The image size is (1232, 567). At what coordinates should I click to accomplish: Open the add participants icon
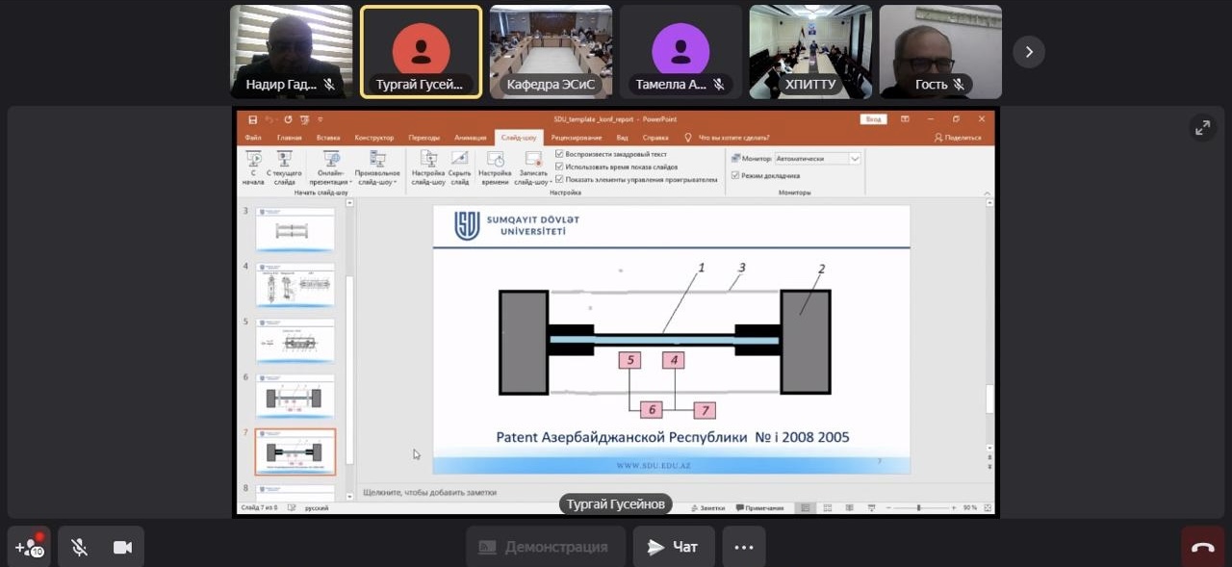(x=29, y=547)
